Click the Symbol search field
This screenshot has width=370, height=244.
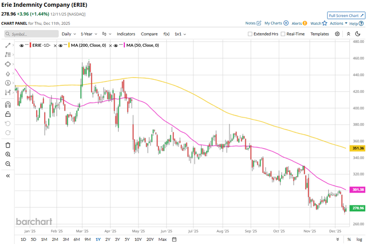point(31,34)
